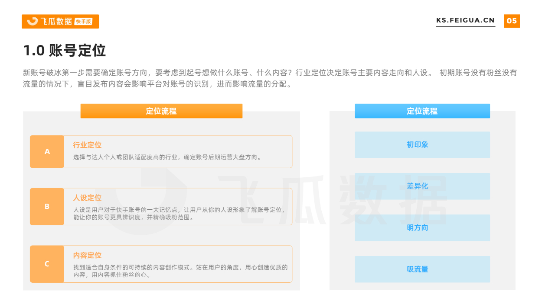Click the 行业定位 title
Viewport: 542px width, 304px height.
pos(87,145)
